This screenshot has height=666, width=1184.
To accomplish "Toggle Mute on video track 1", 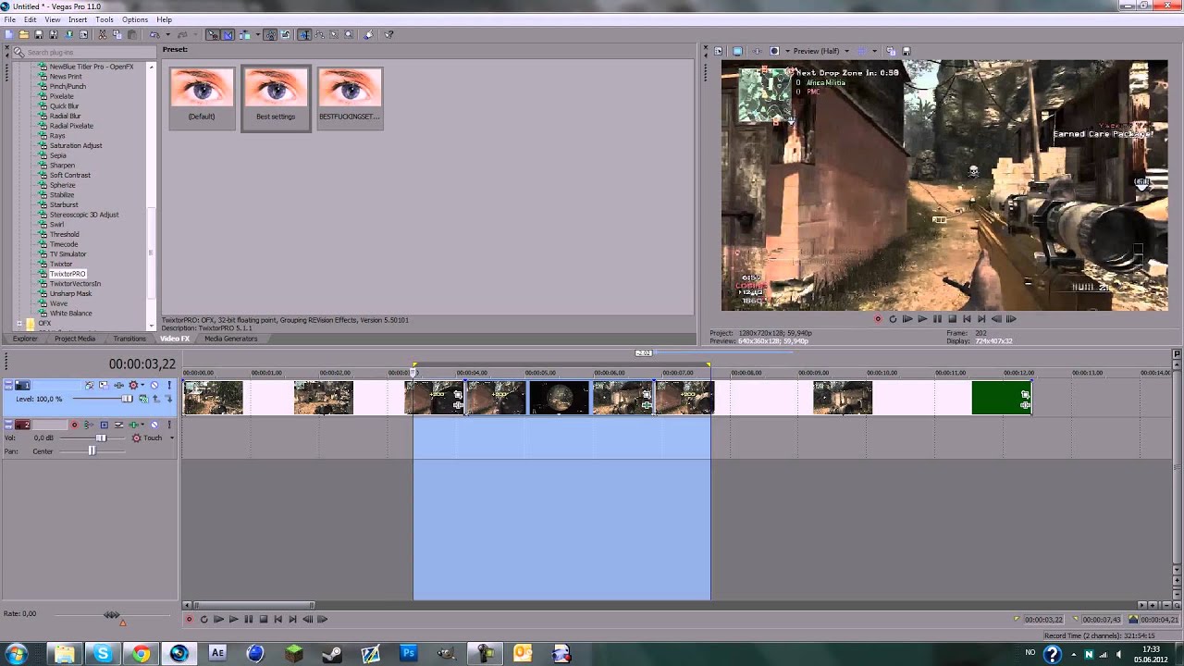I will [154, 385].
